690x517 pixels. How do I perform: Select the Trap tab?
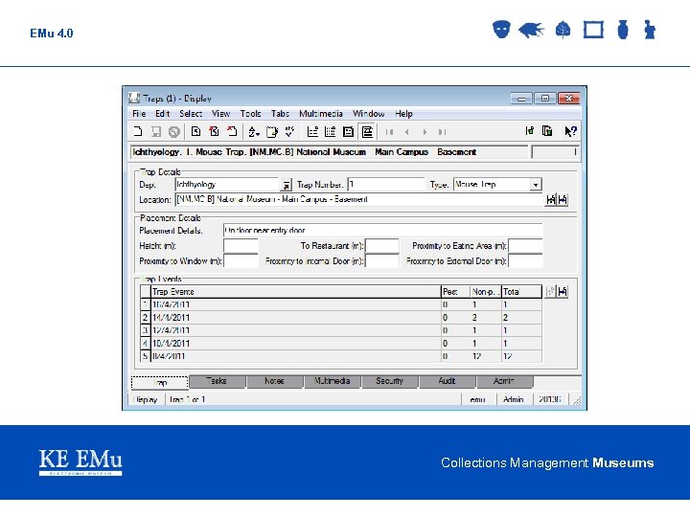[160, 383]
